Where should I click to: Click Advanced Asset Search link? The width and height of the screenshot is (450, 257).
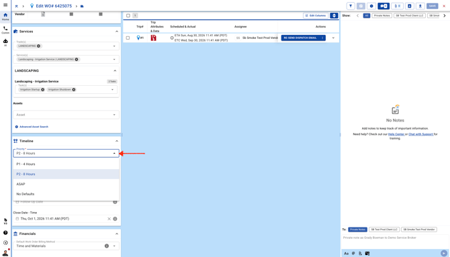point(34,127)
